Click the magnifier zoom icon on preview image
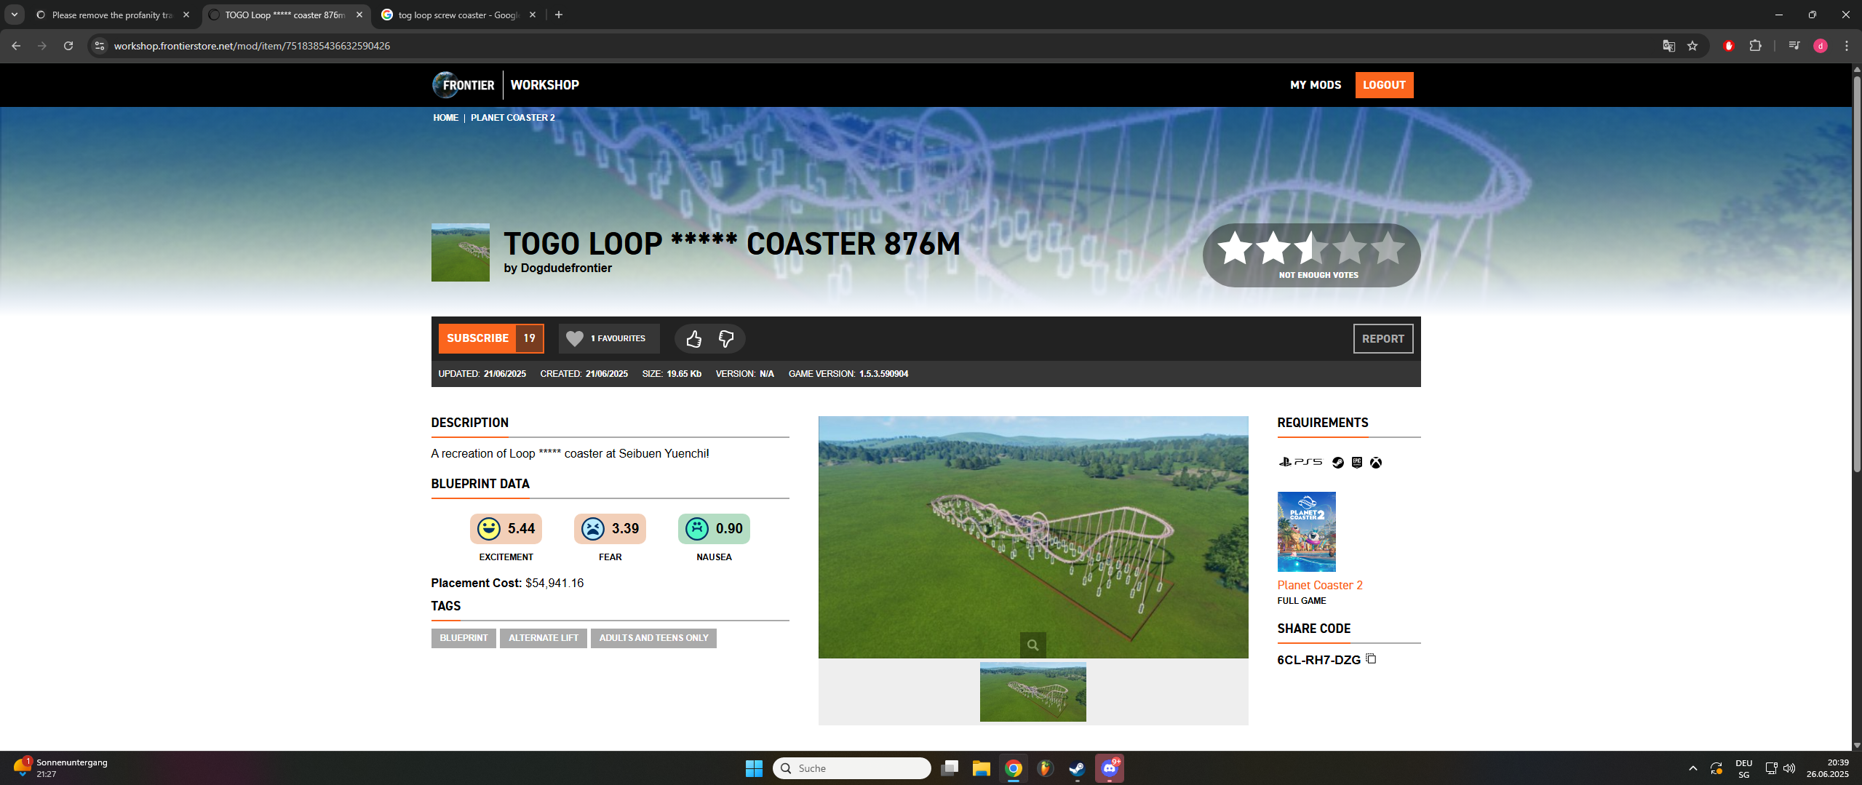This screenshot has height=785, width=1862. [x=1033, y=645]
